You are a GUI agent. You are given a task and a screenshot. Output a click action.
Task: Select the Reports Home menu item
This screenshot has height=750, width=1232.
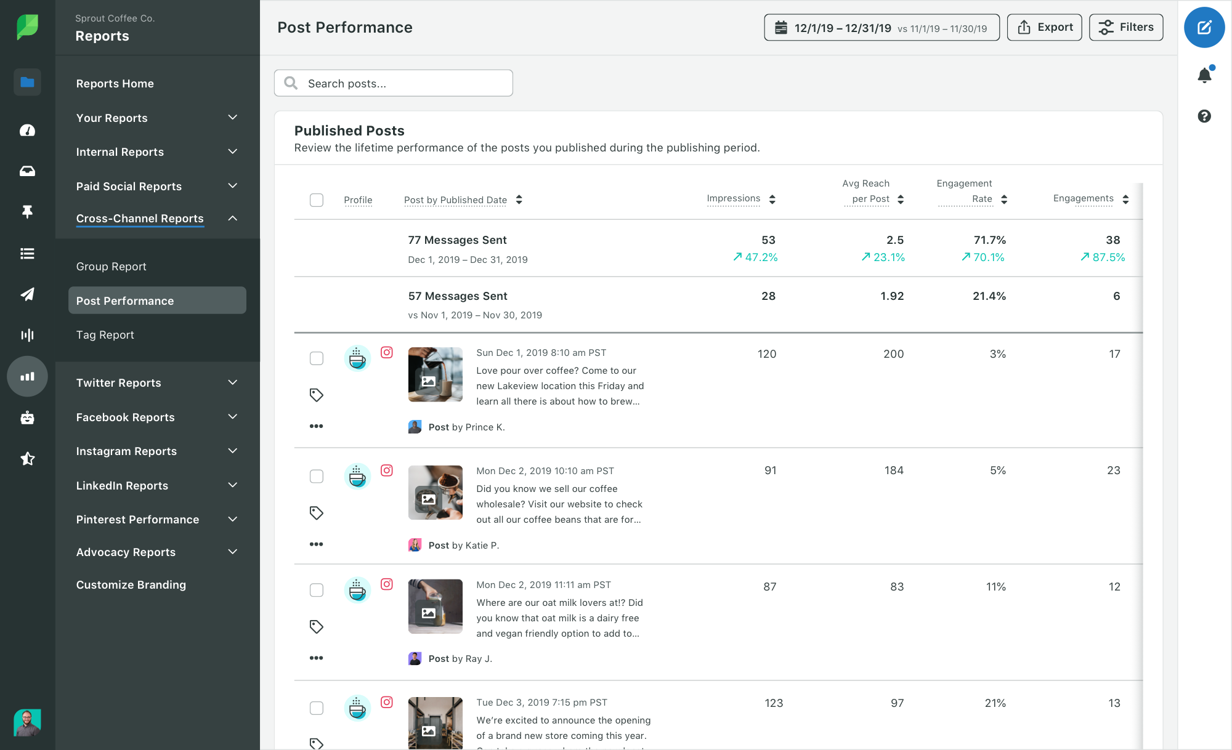(115, 84)
